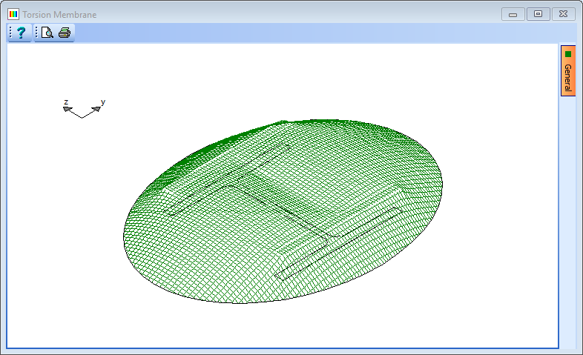This screenshot has height=355, width=583.
Task: Click the green membrane mesh plot
Action: pos(283,212)
